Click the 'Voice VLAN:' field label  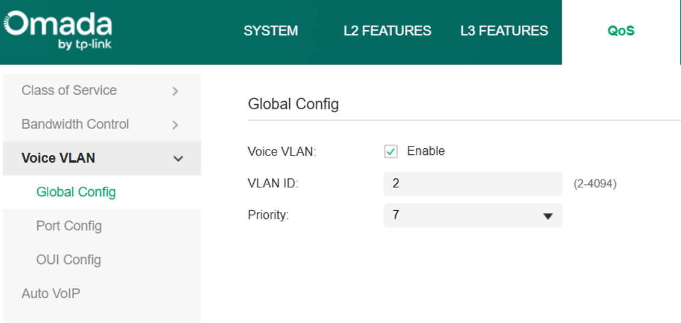pyautogui.click(x=282, y=151)
